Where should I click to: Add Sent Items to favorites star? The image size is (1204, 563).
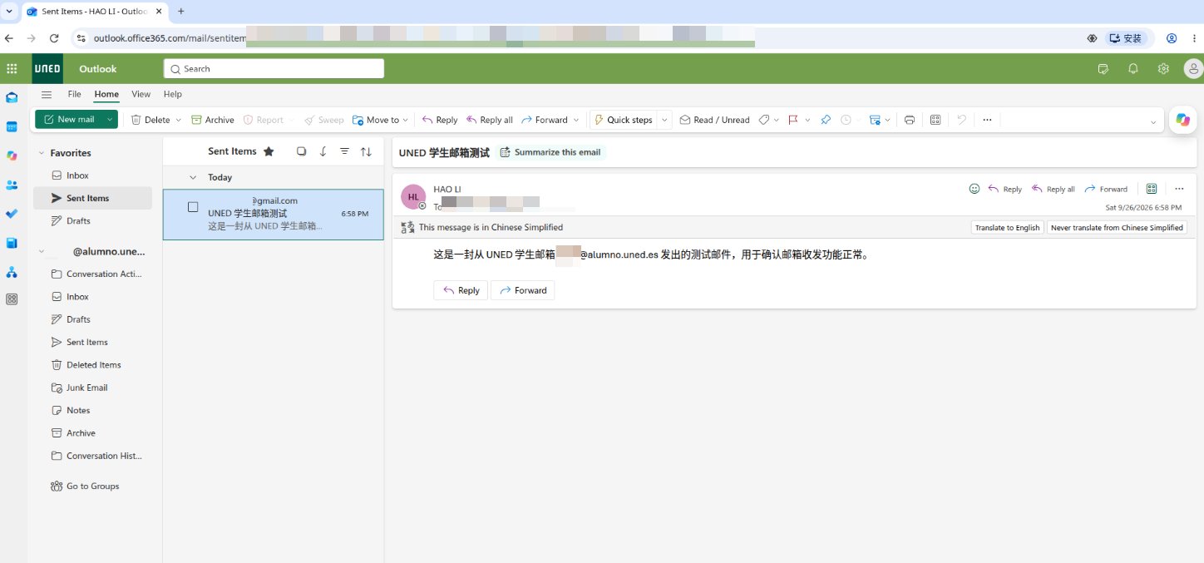click(x=269, y=151)
